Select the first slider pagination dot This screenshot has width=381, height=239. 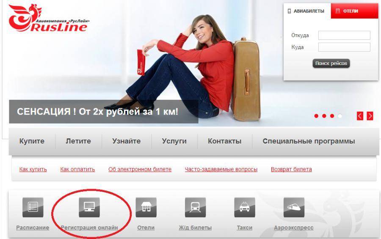click(x=317, y=116)
